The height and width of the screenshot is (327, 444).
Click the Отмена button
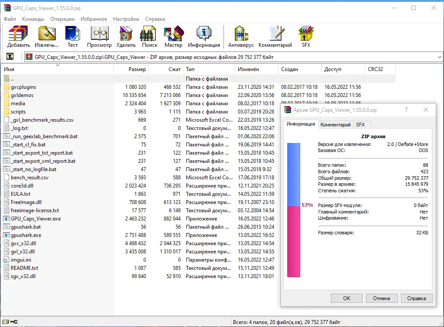382,298
